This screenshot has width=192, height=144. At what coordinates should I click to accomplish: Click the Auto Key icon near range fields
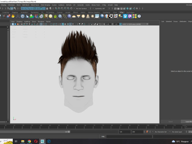click(x=147, y=132)
